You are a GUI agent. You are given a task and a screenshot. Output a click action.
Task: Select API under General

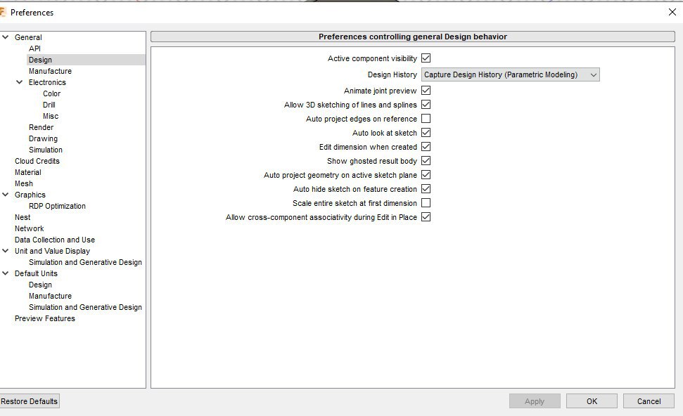tap(35, 48)
